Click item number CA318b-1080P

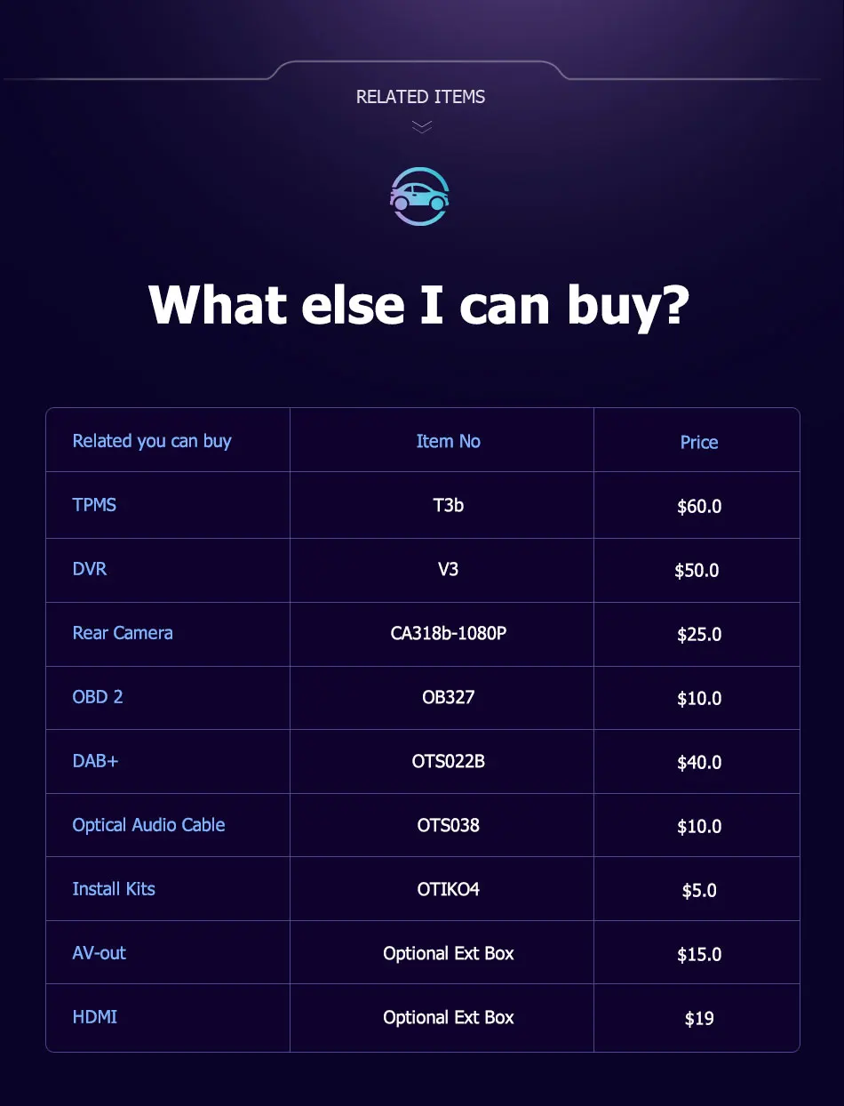pyautogui.click(x=449, y=634)
